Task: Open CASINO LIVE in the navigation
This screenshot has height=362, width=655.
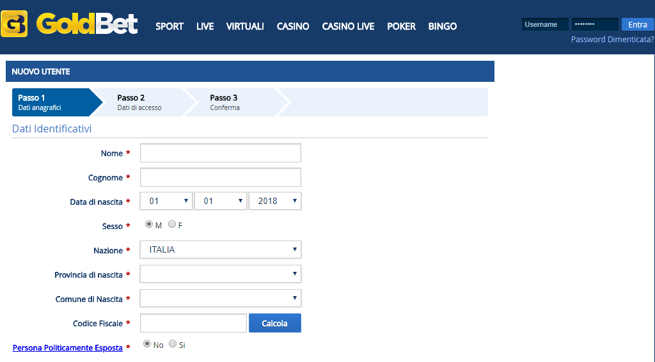Action: click(x=348, y=26)
